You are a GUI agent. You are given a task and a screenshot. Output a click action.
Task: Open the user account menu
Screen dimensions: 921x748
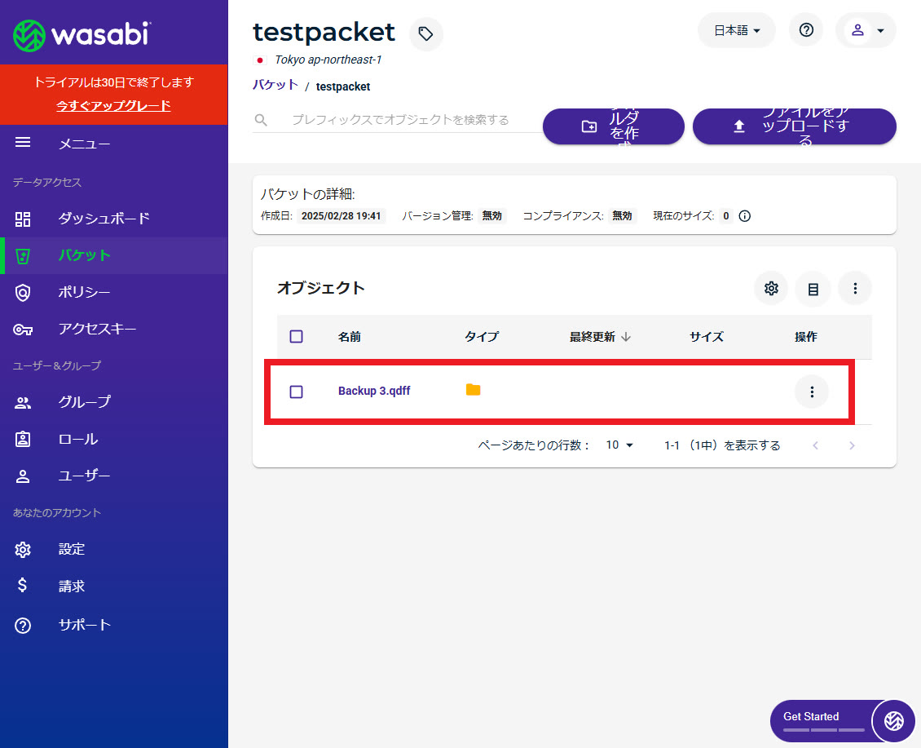point(866,30)
